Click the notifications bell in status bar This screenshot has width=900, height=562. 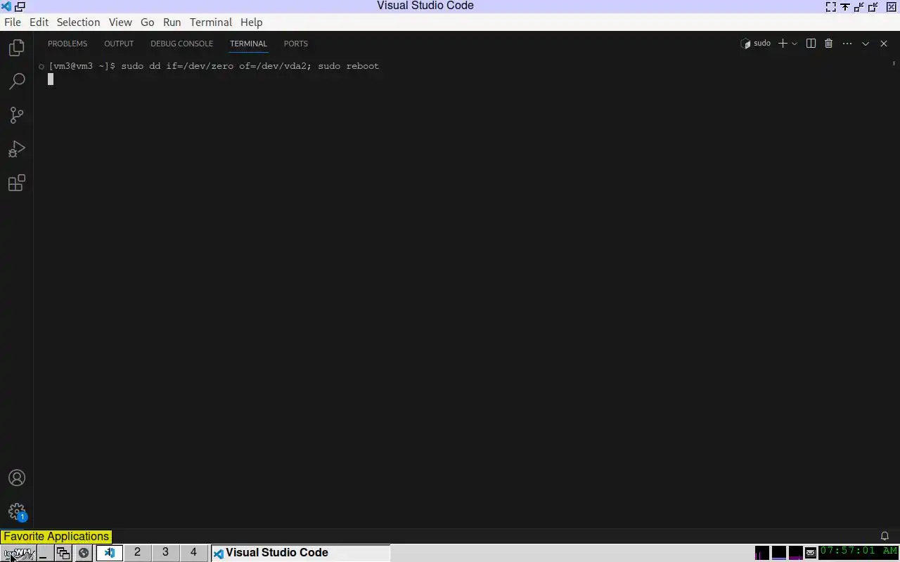[885, 536]
